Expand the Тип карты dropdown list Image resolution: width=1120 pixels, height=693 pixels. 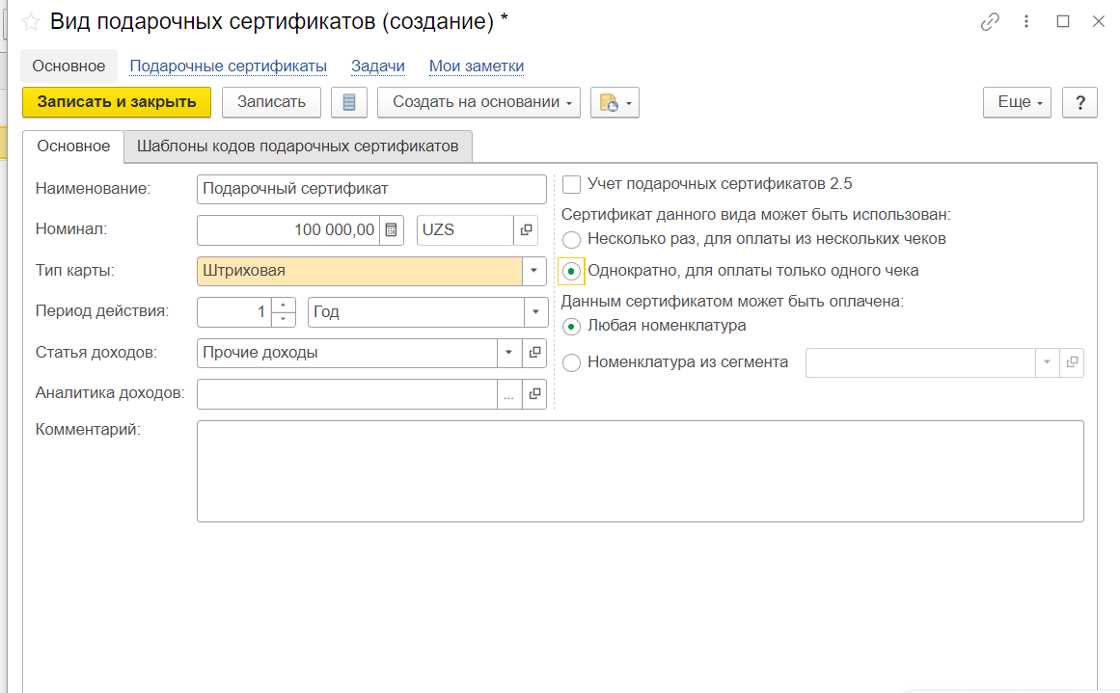(534, 272)
